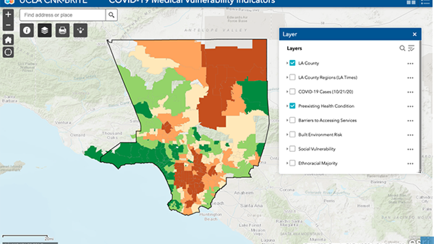Select the Layer List icon in the toolbar
The image size is (434, 244).
point(44,30)
